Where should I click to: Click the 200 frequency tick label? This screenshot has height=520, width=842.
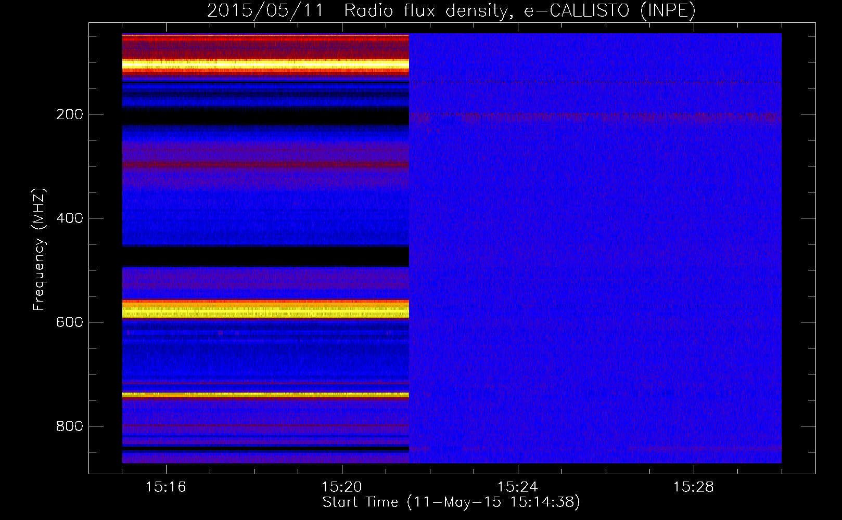[x=70, y=114]
